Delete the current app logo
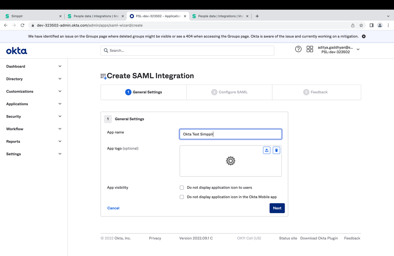The image size is (394, 256). click(277, 150)
